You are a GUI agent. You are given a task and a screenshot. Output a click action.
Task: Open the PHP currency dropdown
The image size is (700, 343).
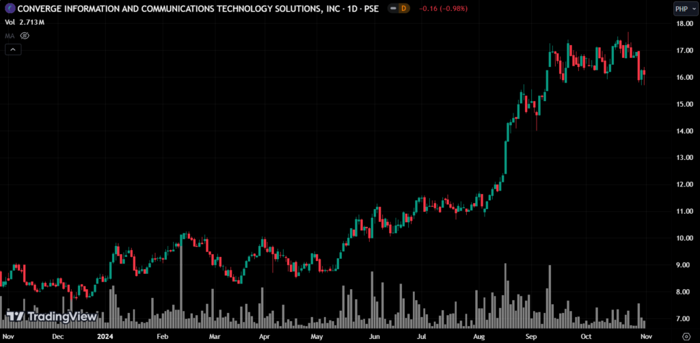685,8
